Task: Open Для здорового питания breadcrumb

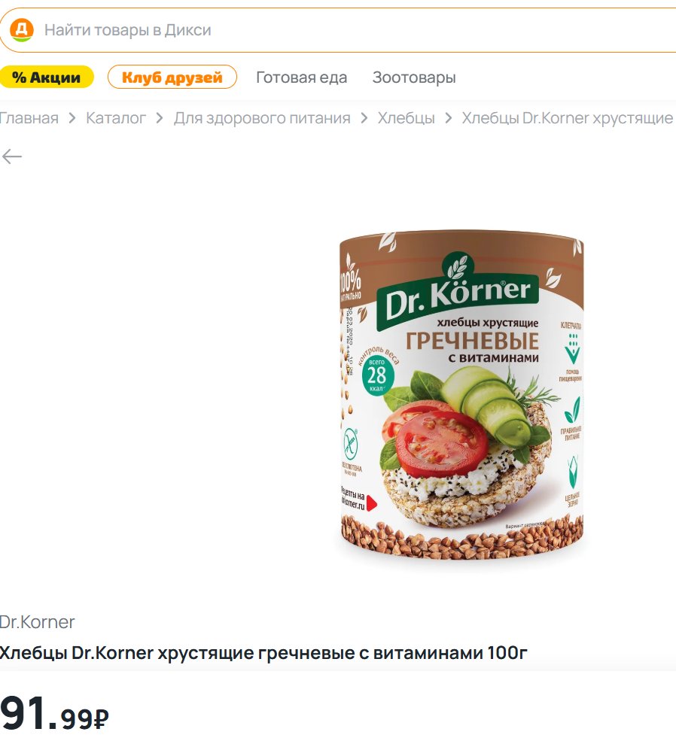Action: 262,117
